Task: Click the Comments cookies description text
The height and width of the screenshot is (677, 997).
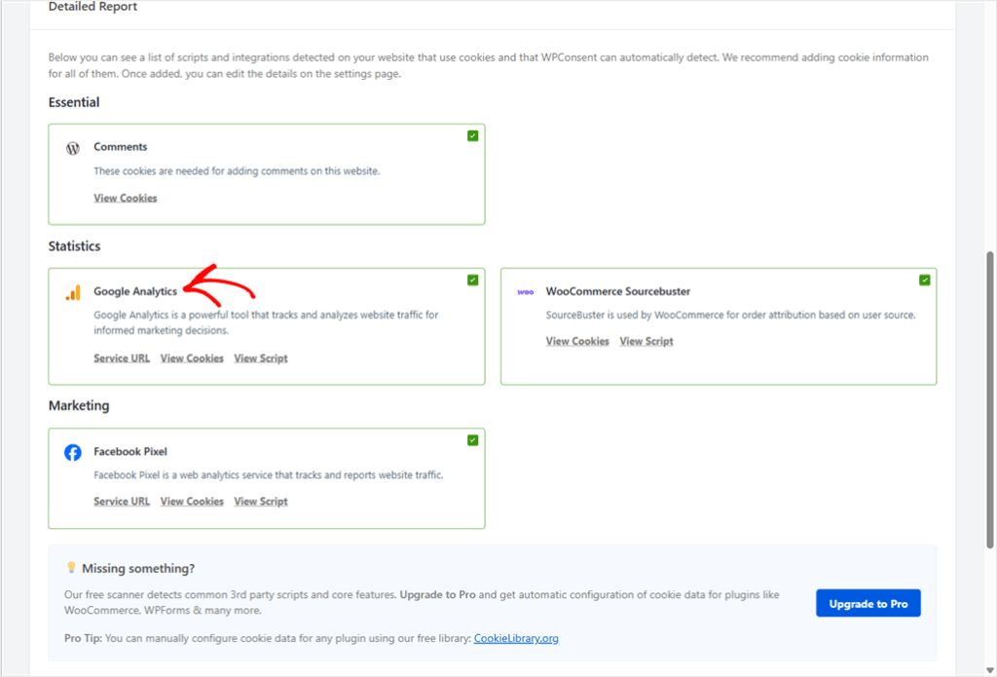Action: pyautogui.click(x=237, y=171)
